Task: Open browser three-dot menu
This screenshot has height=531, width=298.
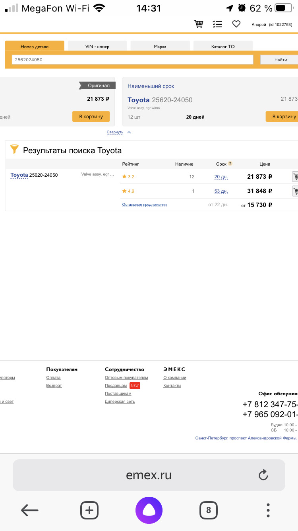Action: click(268, 510)
